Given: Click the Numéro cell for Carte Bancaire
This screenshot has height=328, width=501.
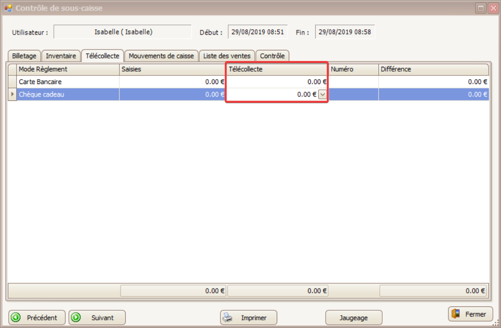Looking at the screenshot, I should 354,82.
